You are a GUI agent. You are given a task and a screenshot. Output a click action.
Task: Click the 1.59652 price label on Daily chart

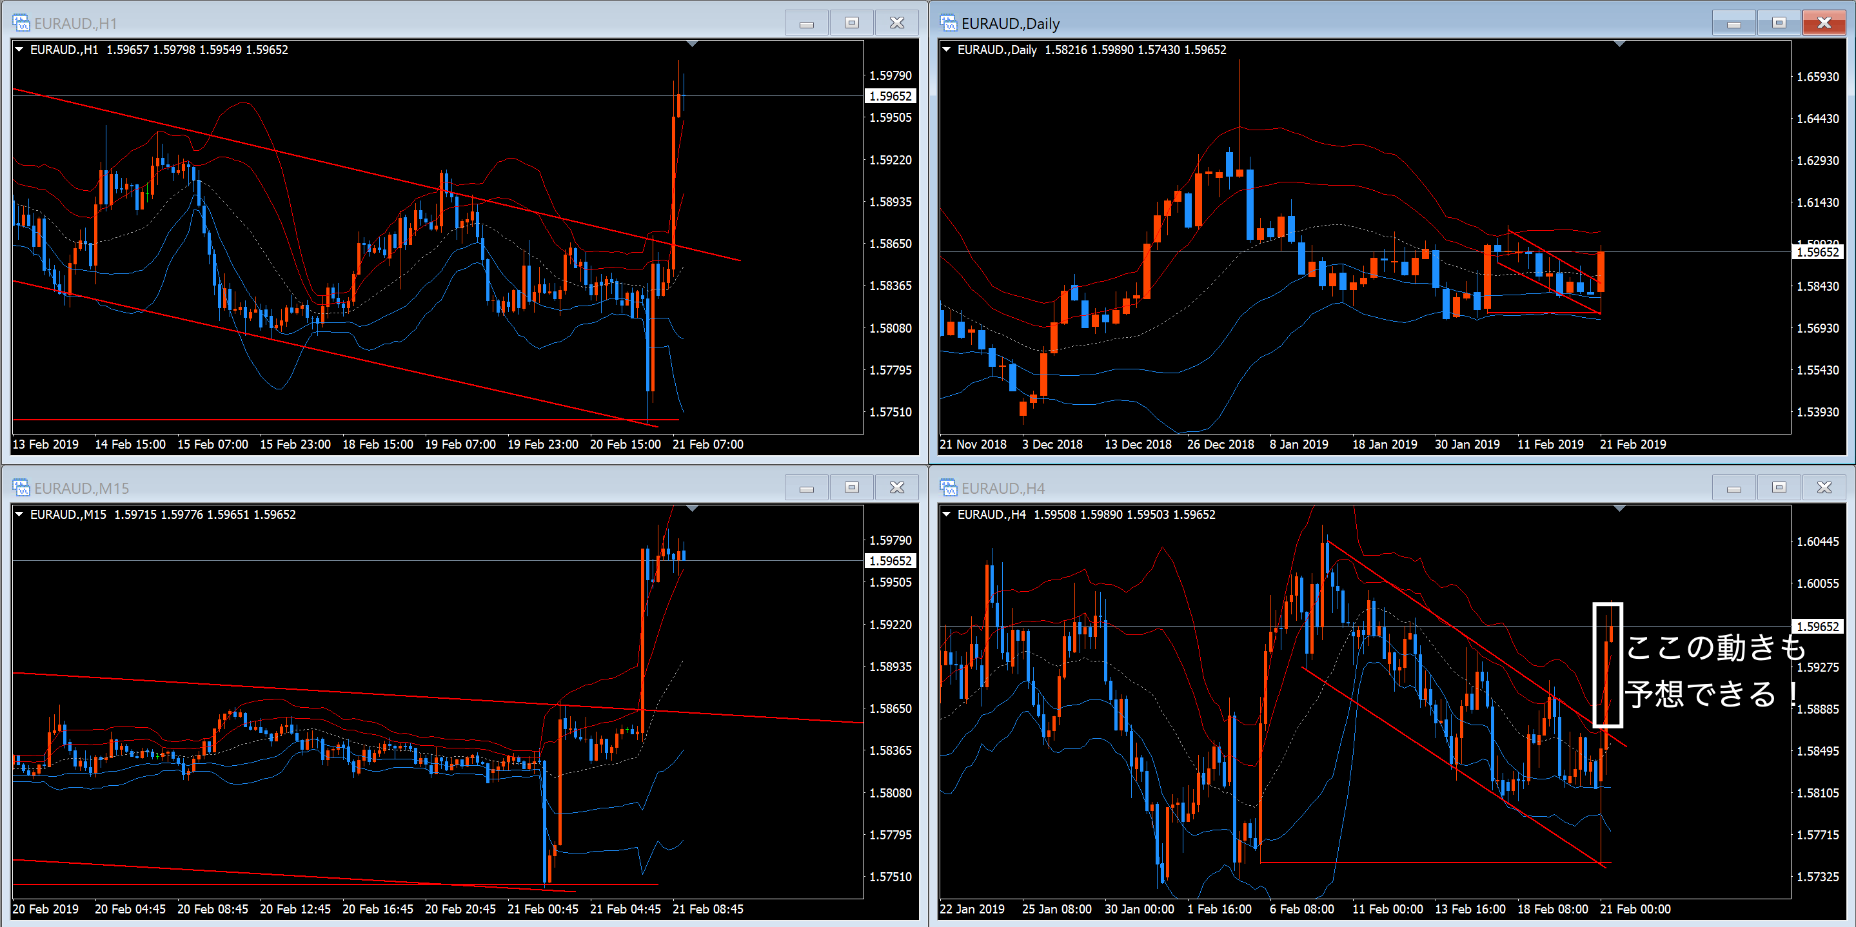click(1817, 252)
